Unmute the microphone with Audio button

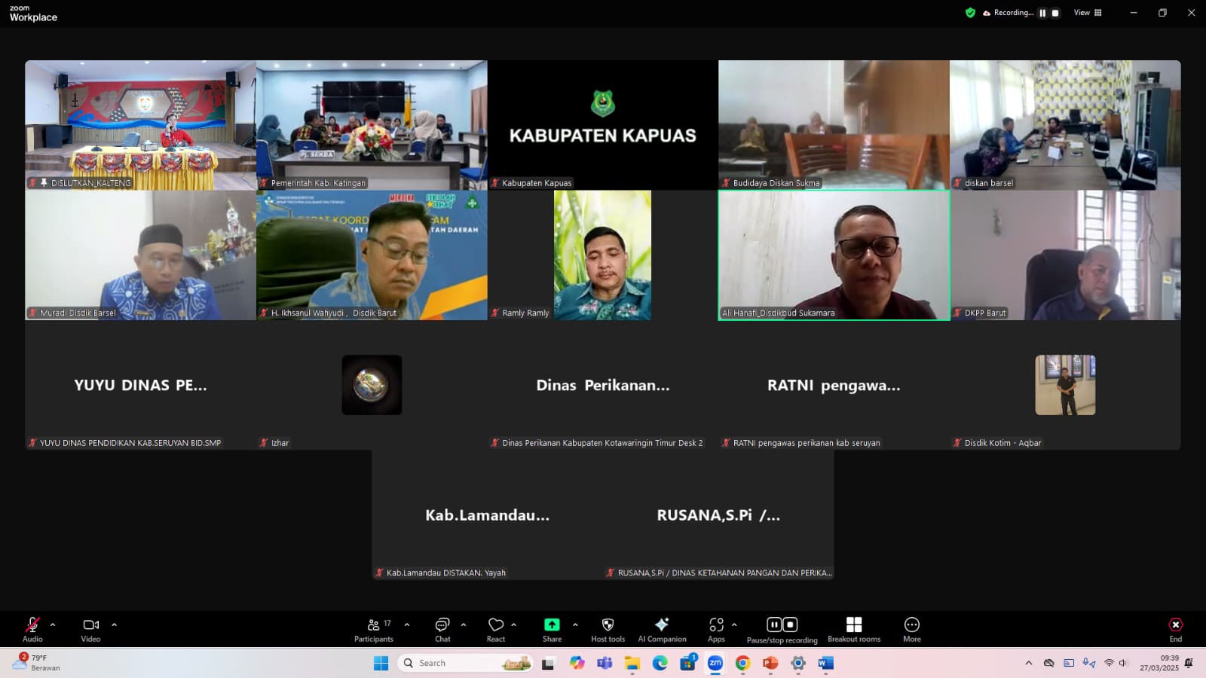(32, 630)
